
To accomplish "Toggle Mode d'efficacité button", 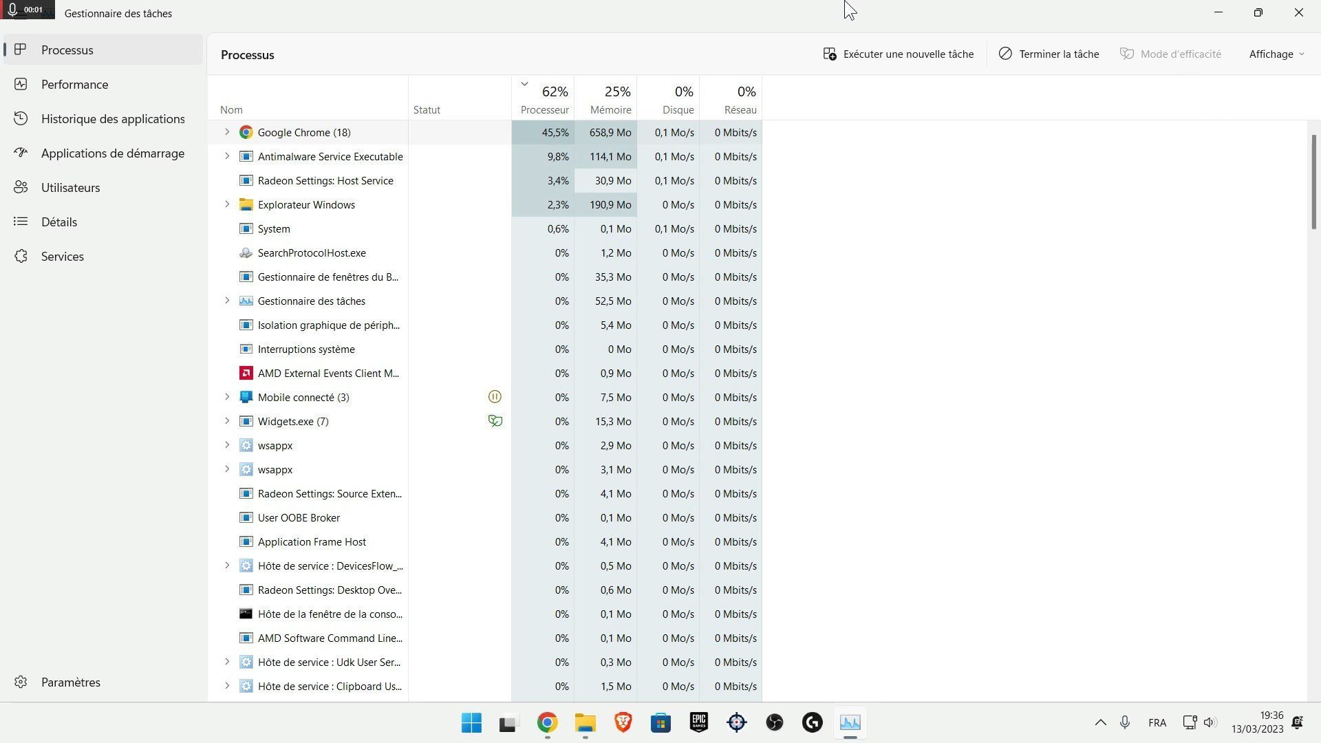I will [1171, 54].
